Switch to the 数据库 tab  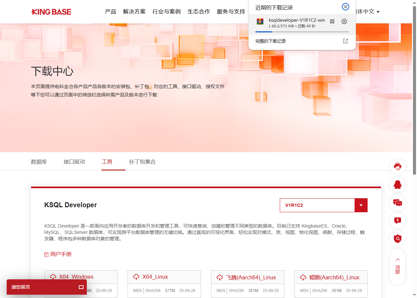[x=39, y=162]
